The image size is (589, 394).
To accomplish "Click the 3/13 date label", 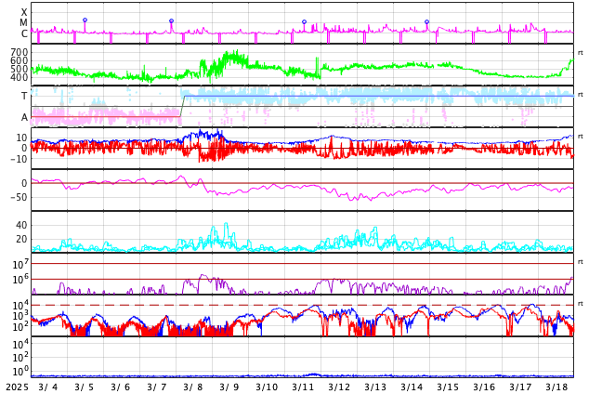I will (x=375, y=387).
